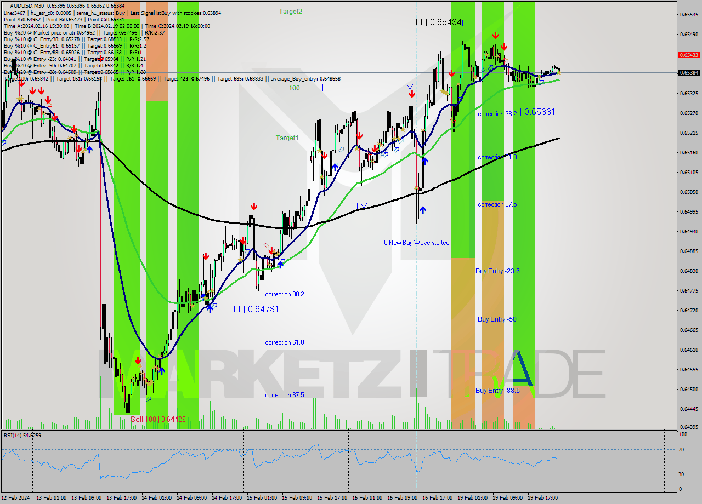The image size is (702, 504).
Task: Click the 0.64665 price axis label
Action: coord(689,330)
